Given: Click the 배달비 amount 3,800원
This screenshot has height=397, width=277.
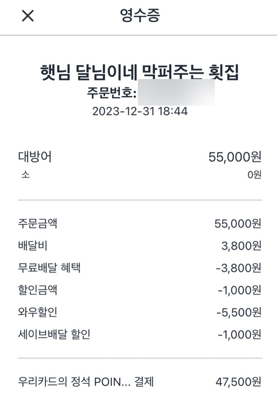Looking at the screenshot, I should coord(241,246).
